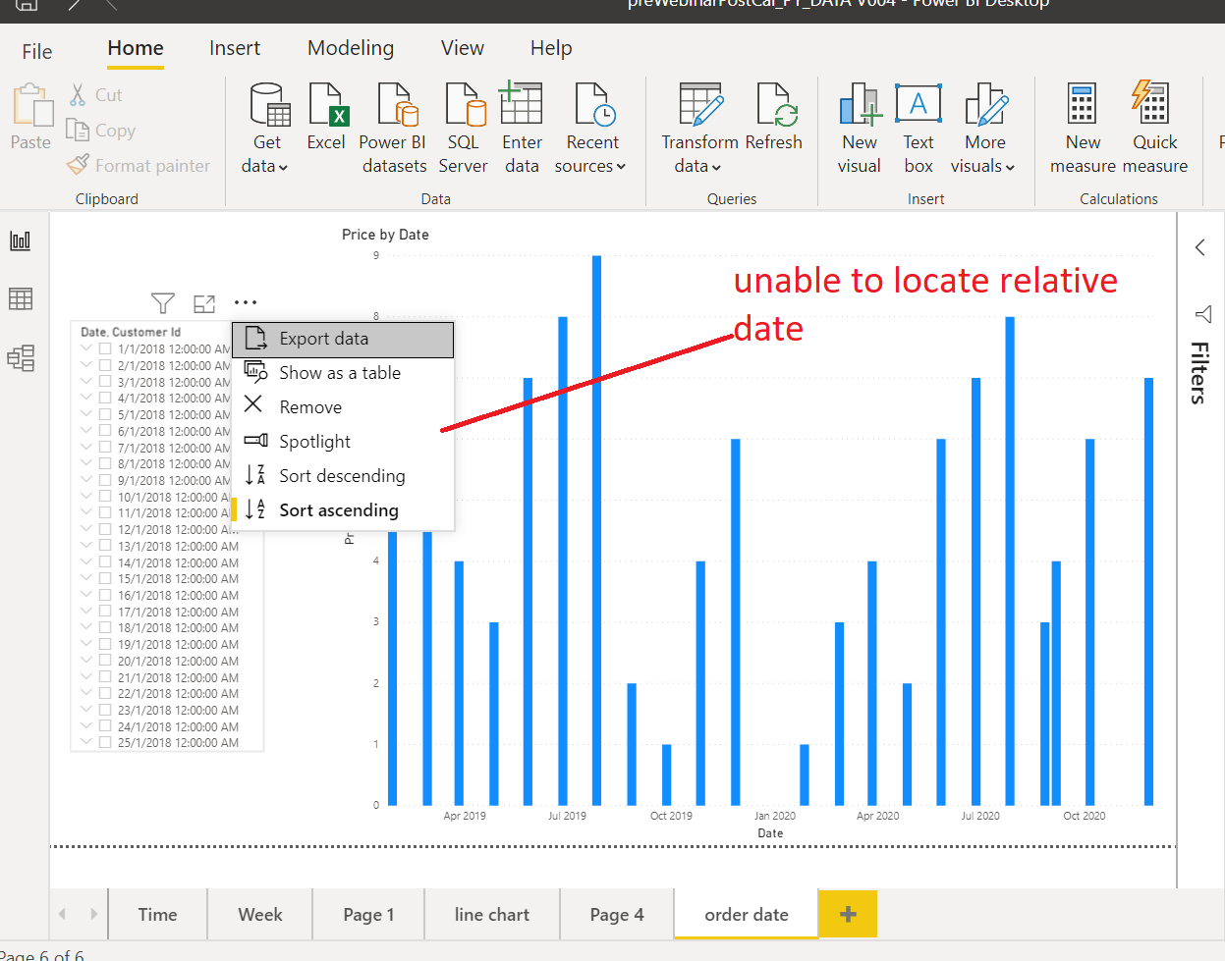The image size is (1225, 961).
Task: Open Recent sources dropdown
Action: [x=590, y=129]
